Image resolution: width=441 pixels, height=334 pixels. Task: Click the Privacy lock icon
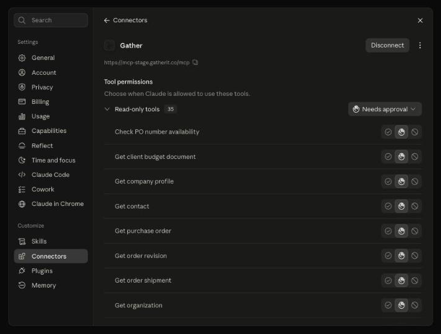tap(22, 87)
